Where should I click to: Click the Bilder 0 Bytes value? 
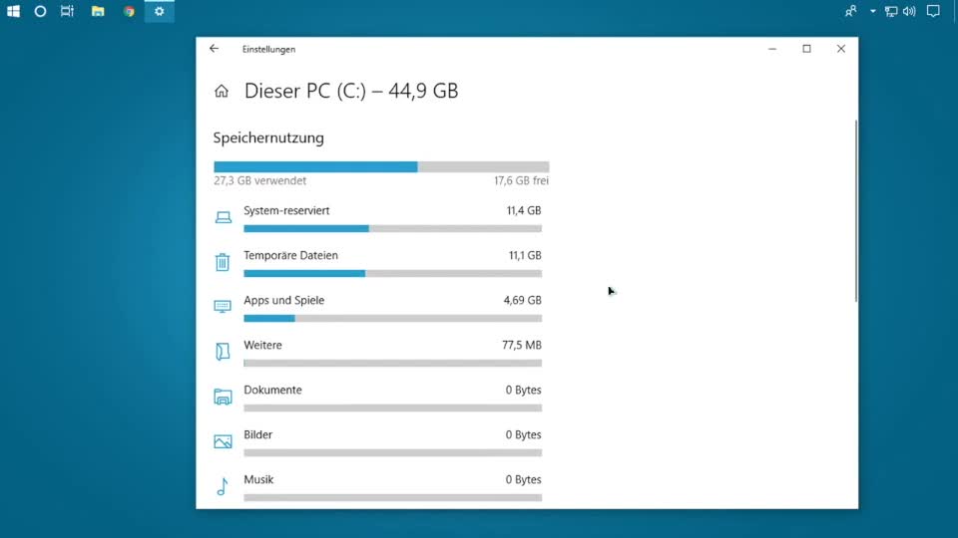tap(523, 435)
